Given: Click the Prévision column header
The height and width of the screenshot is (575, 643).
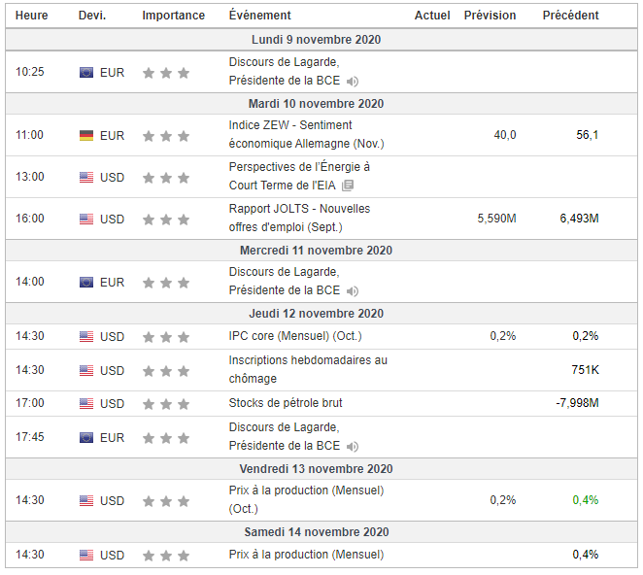Looking at the screenshot, I should pos(491,16).
